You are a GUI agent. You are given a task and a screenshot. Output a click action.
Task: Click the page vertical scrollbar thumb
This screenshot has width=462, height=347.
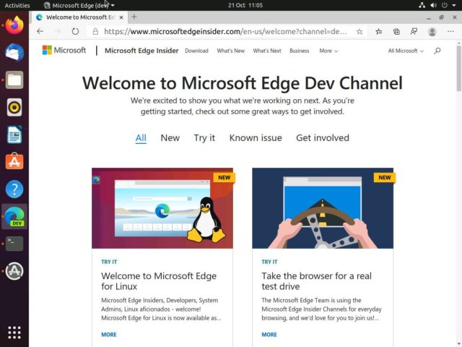[459, 68]
